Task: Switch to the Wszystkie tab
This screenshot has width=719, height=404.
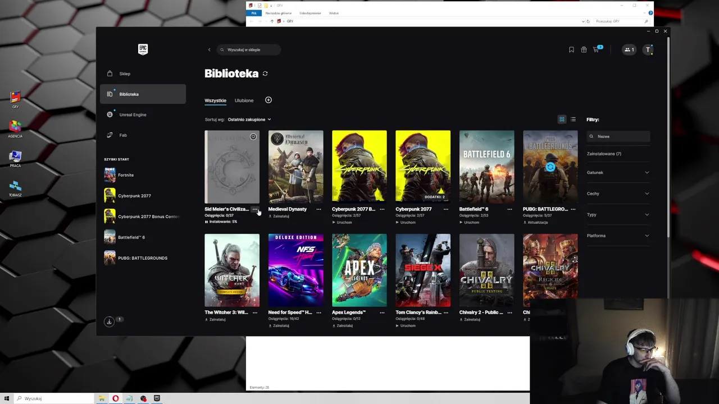Action: (215, 100)
